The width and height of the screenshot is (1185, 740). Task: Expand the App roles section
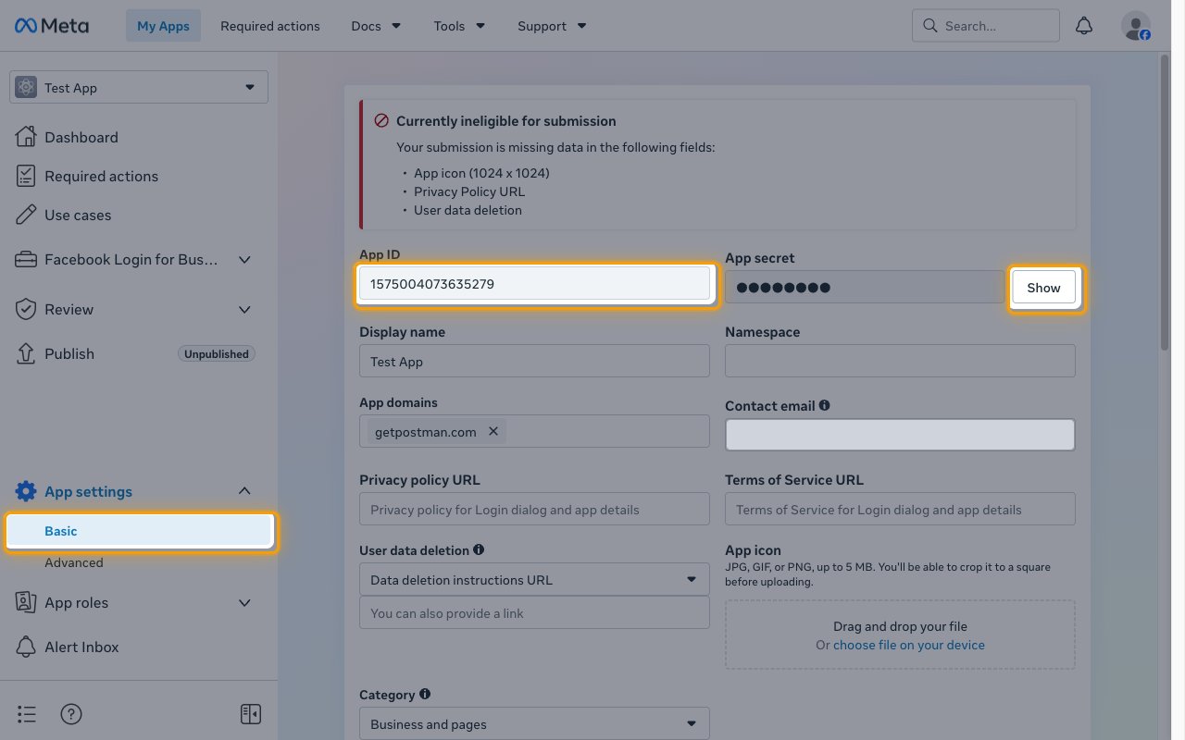pyautogui.click(x=244, y=602)
